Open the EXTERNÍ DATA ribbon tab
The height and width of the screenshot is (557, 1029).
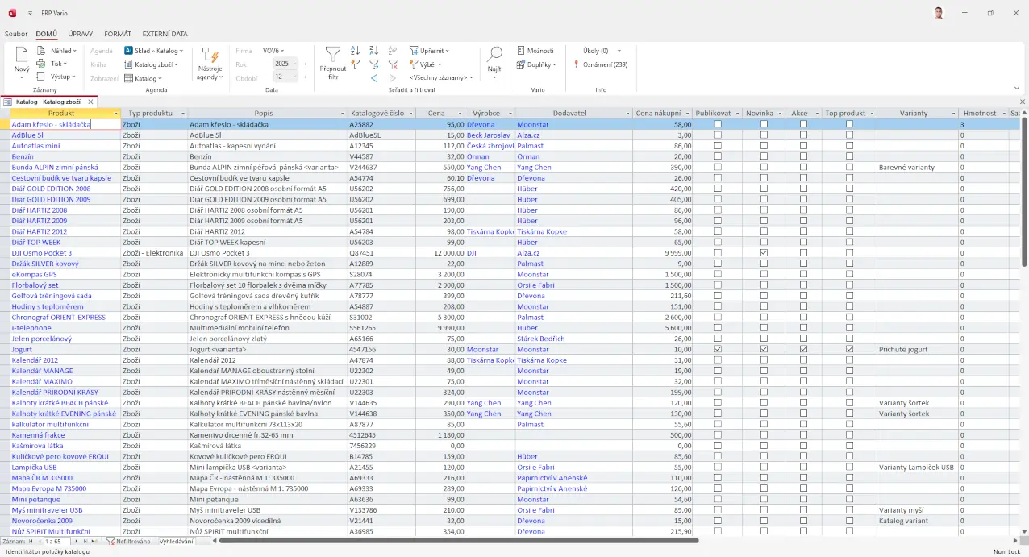coord(165,34)
